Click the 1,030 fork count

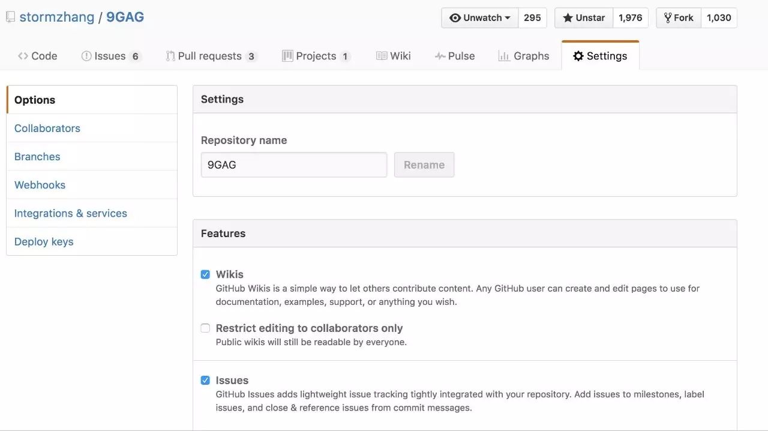(x=719, y=18)
